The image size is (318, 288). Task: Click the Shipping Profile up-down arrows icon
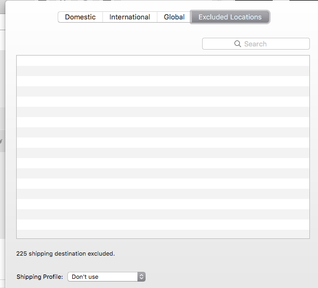click(141, 277)
